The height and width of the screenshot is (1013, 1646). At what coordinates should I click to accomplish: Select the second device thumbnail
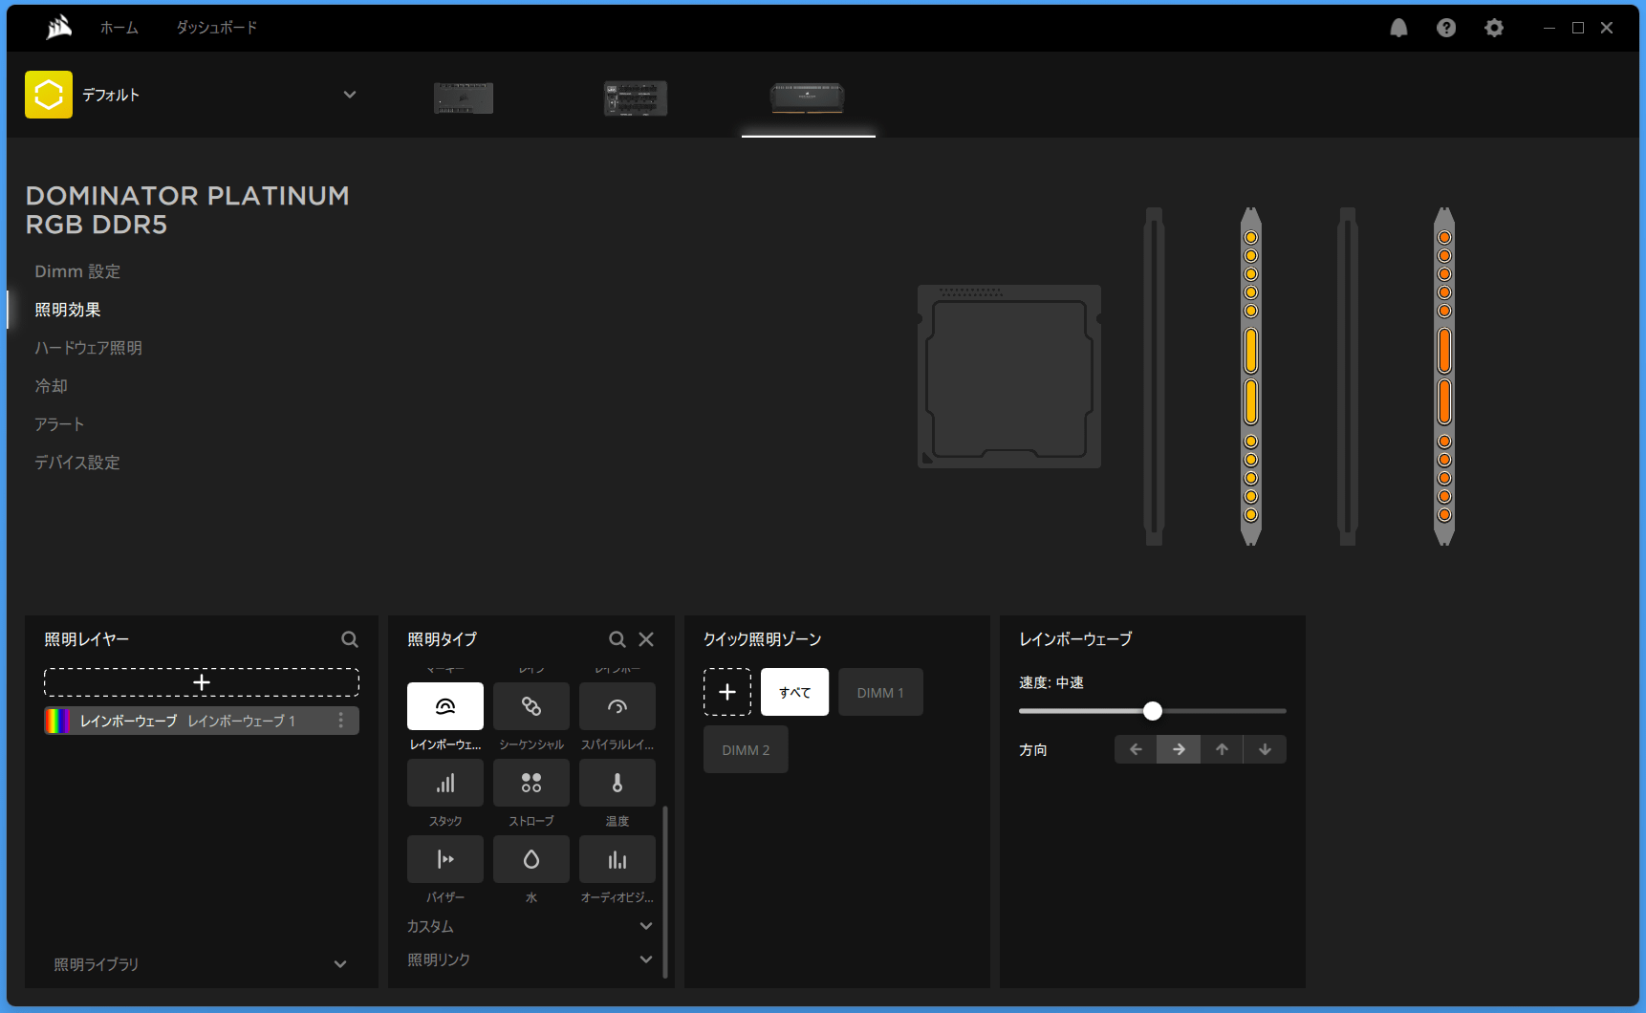[x=636, y=97]
